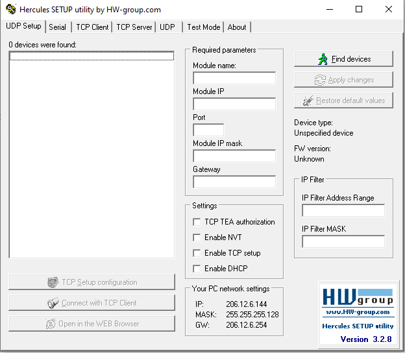
Task: Open the Serial tab
Action: click(57, 27)
